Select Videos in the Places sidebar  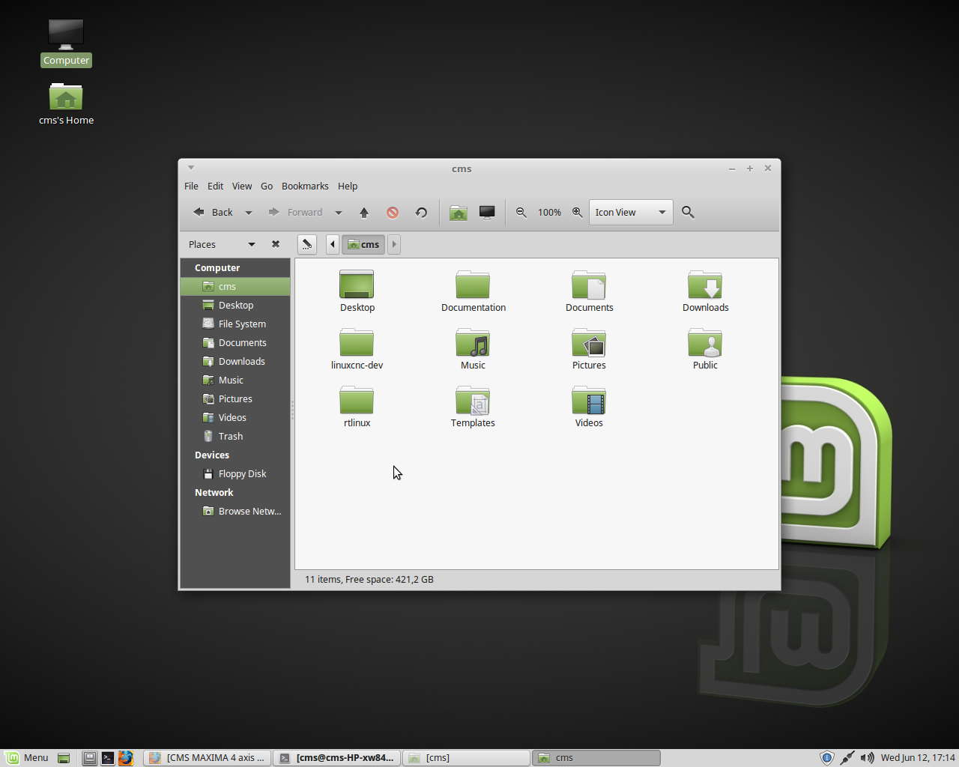(x=235, y=418)
